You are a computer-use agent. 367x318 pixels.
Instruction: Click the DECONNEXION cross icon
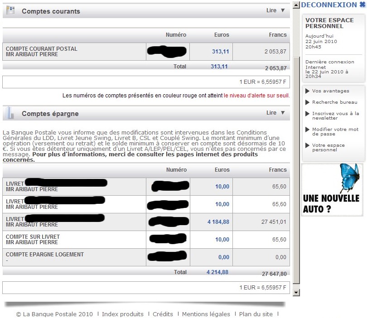click(362, 5)
